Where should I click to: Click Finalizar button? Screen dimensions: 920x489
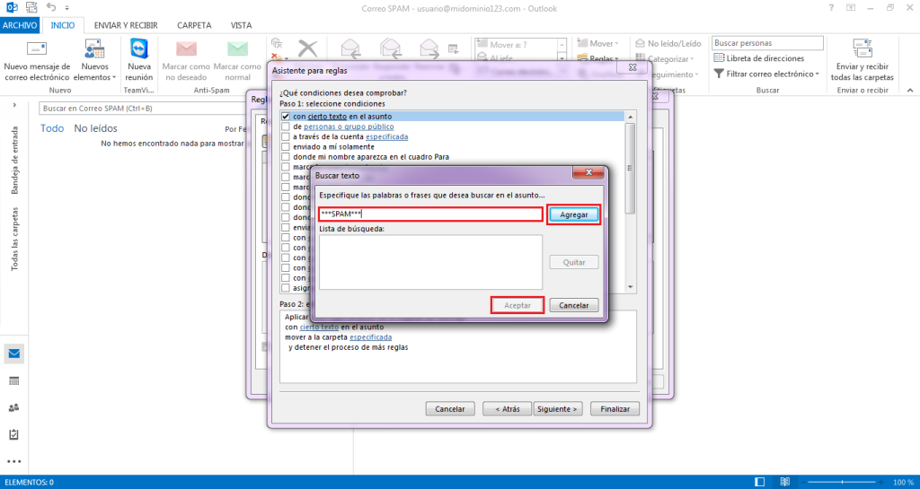[615, 409]
